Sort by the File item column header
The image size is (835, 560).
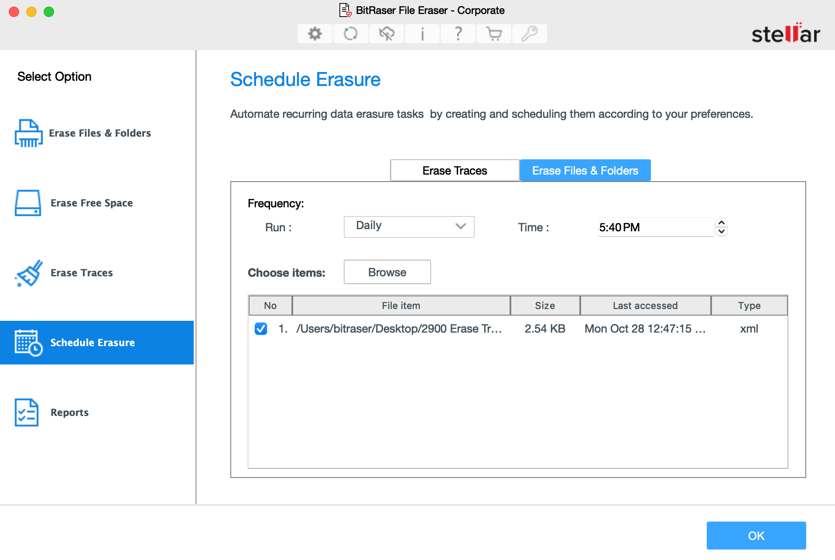coord(401,306)
